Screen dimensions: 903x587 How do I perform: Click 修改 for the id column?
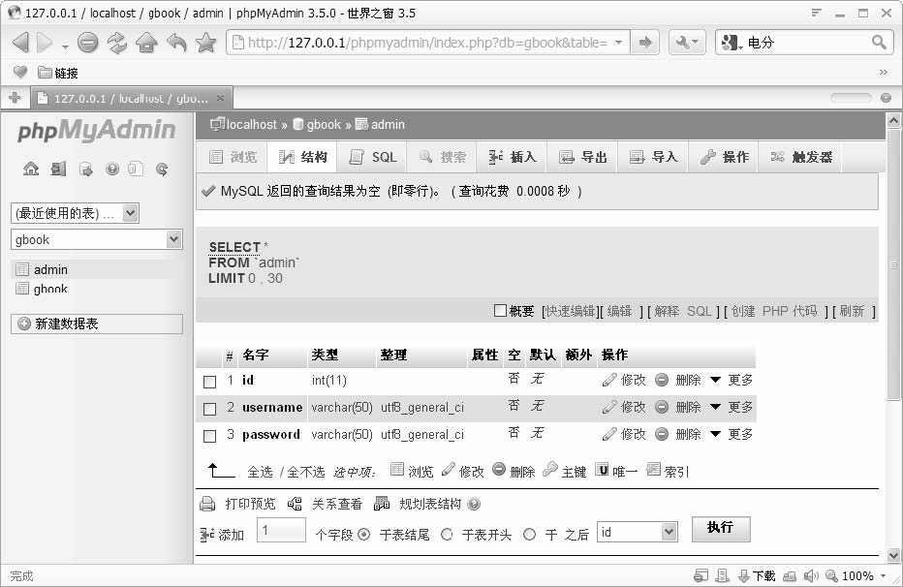point(624,380)
